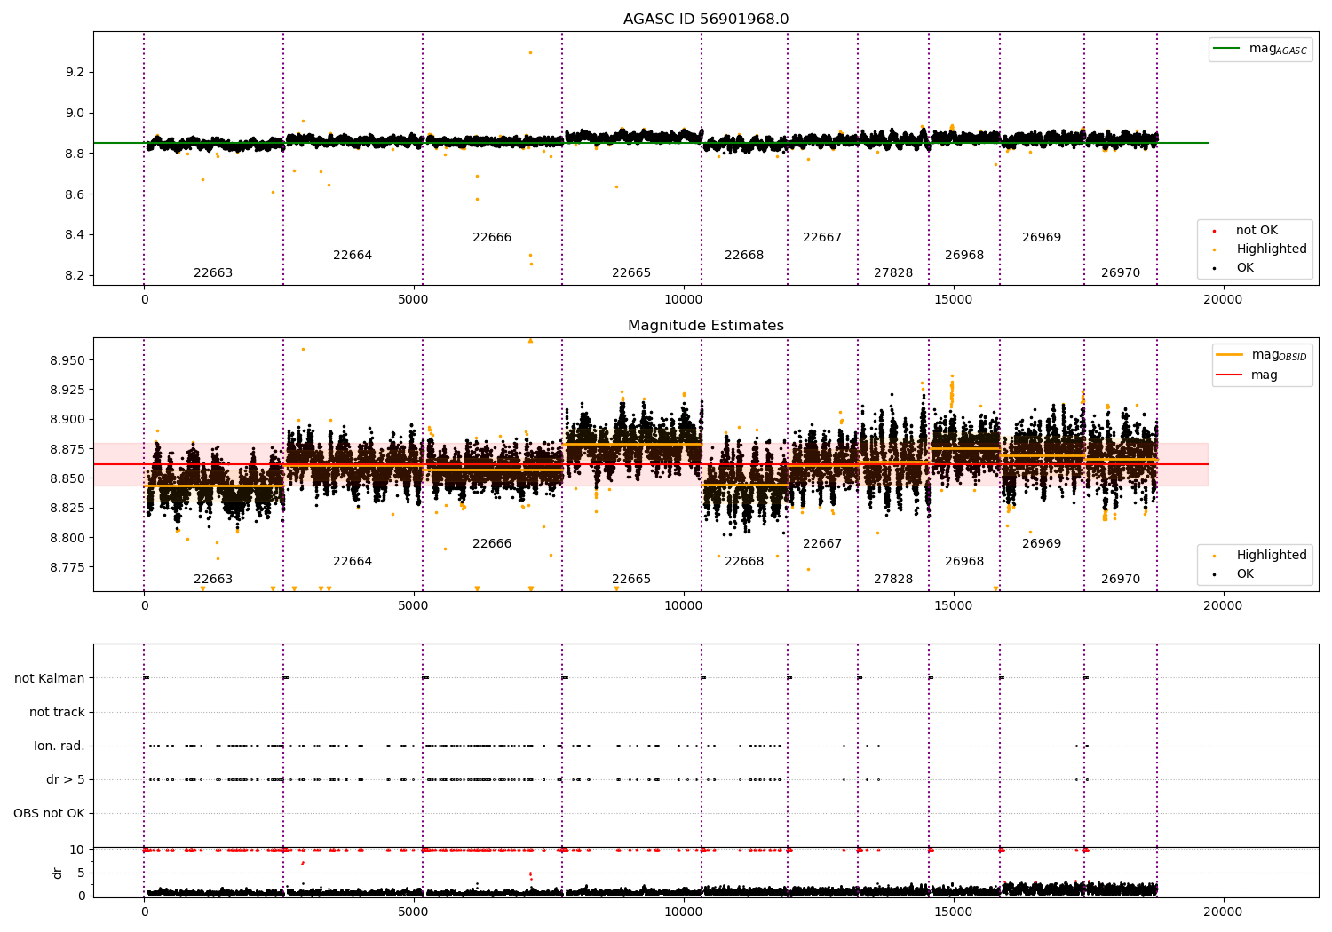1332x932 pixels.
Task: Click the 10 tick on the dr axis
Action: [77, 849]
